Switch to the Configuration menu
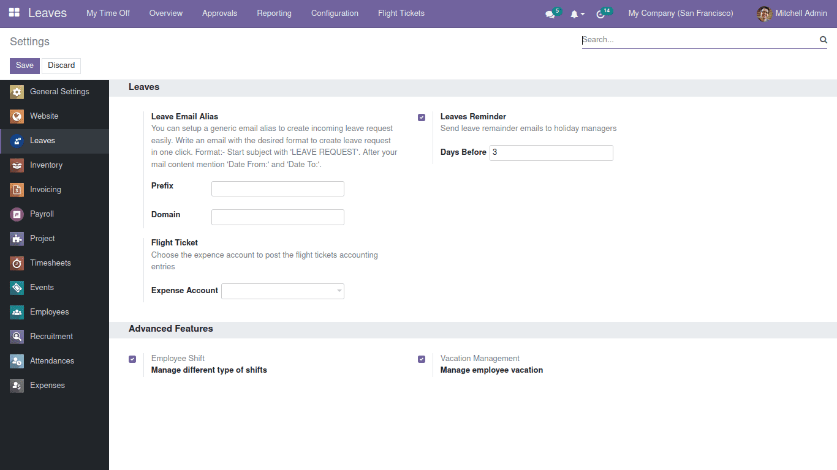 tap(335, 13)
